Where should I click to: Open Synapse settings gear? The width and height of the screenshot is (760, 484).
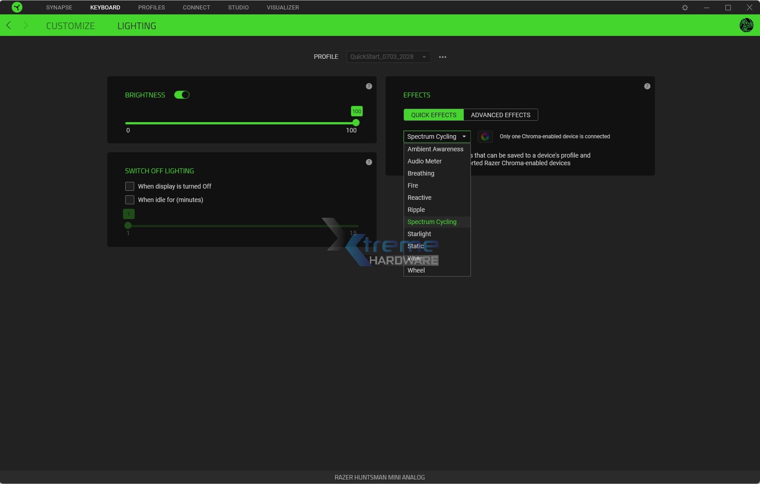pos(685,7)
